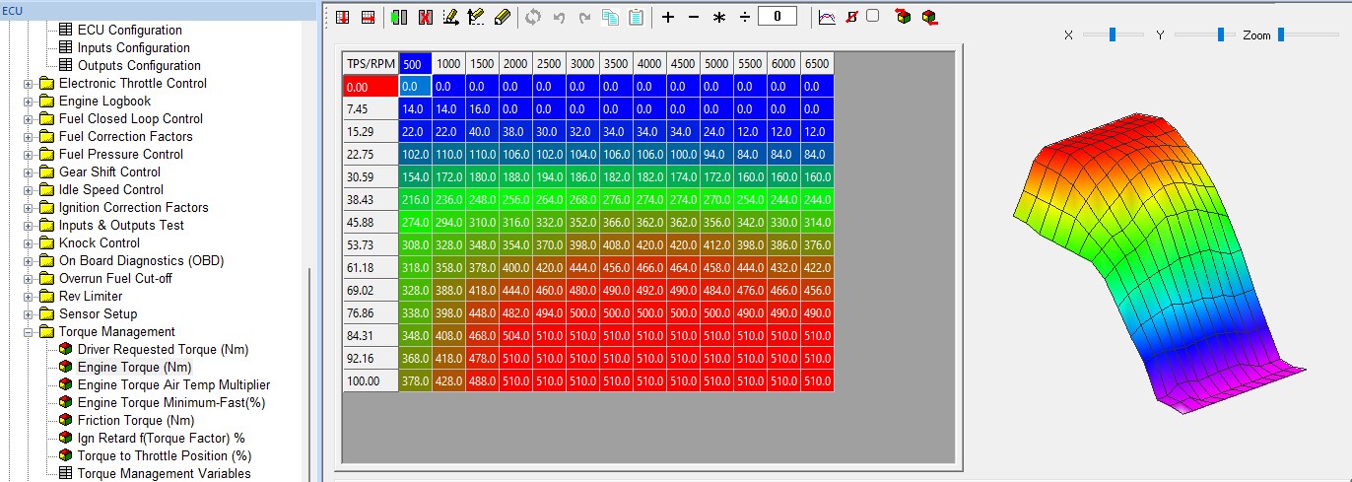Click the 2D graph view icon

tap(827, 17)
